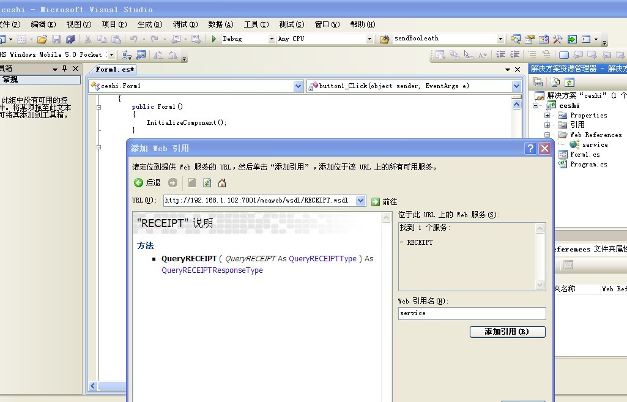Refresh the page in Add Web Reference dialog
Viewport: 627px width, 402px height.
(x=207, y=183)
